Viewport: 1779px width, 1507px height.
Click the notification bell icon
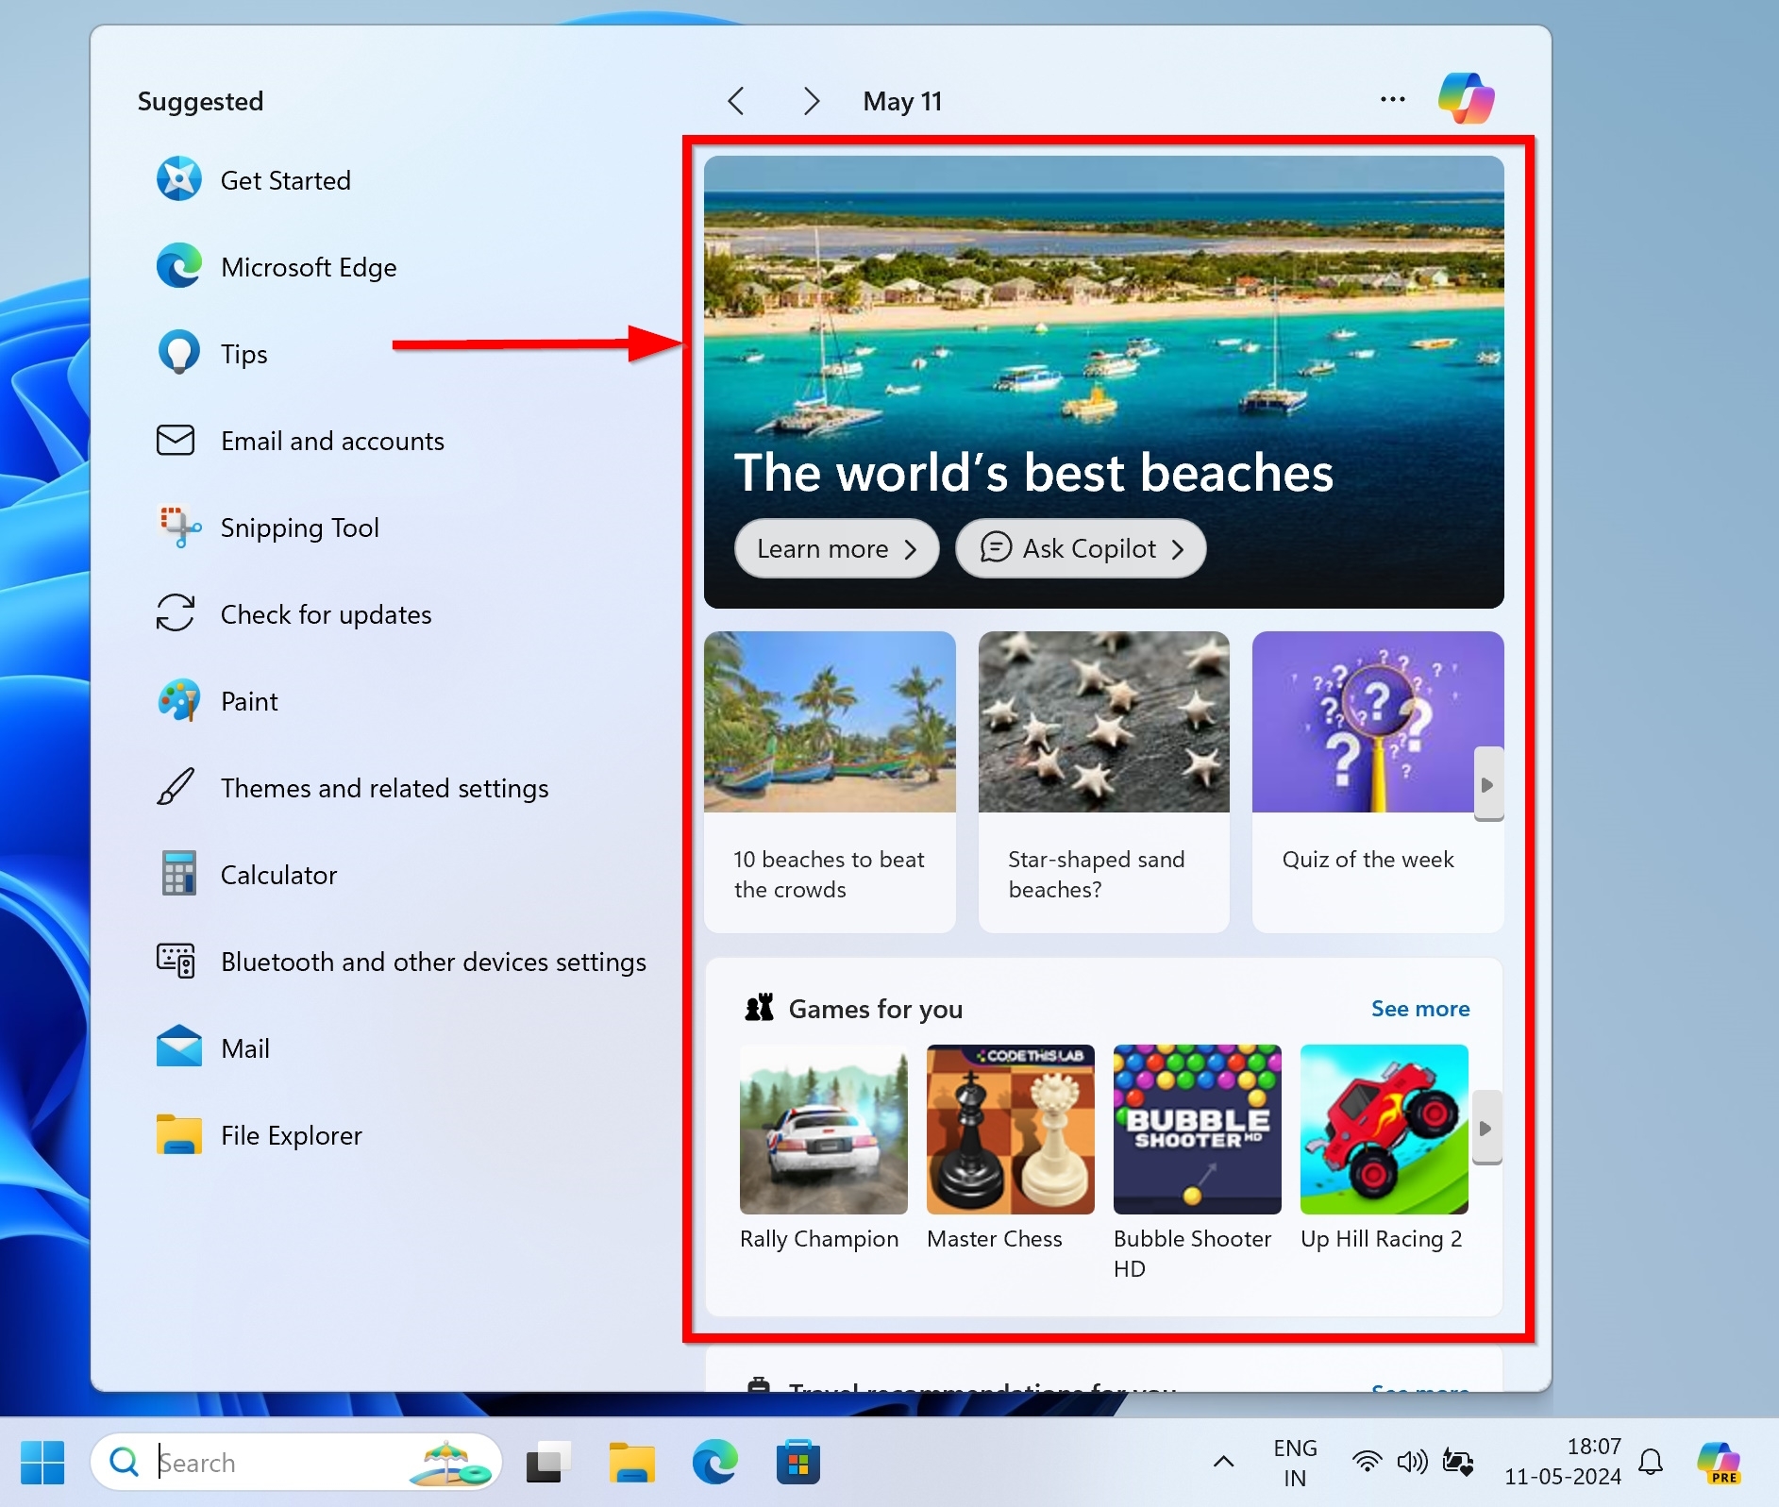pyautogui.click(x=1651, y=1462)
